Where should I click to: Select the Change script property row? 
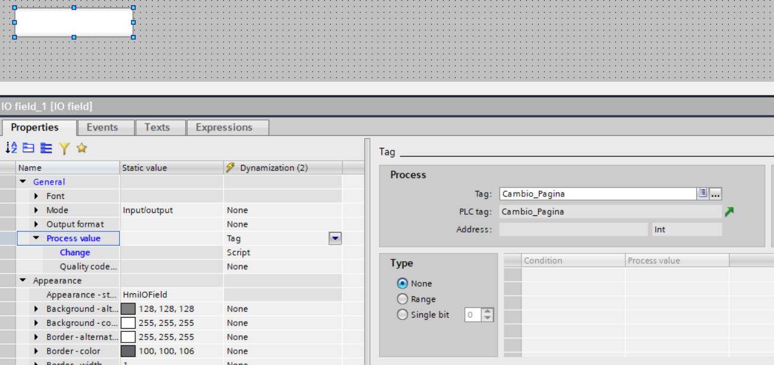(75, 252)
